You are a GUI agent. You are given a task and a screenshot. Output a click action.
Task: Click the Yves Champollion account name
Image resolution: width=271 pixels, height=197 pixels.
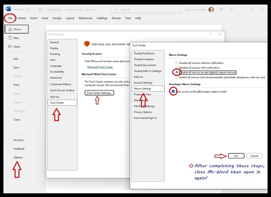[196, 10]
